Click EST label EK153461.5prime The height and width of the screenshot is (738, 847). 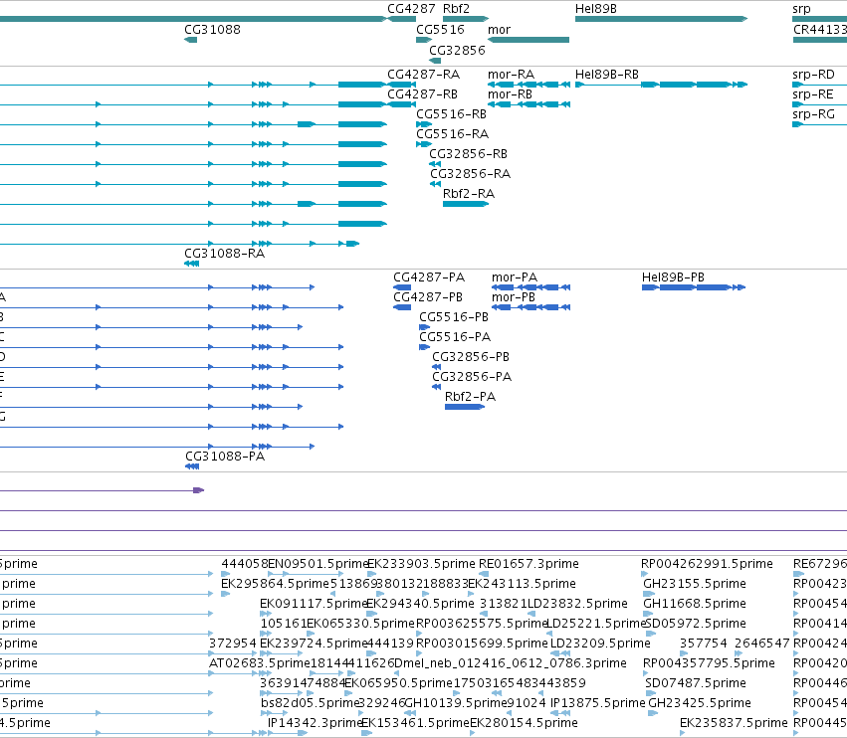[x=415, y=723]
